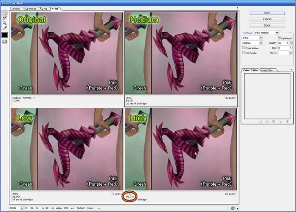Click the Original: "Untitled-1" info text
The image size is (296, 212).
(24, 98)
